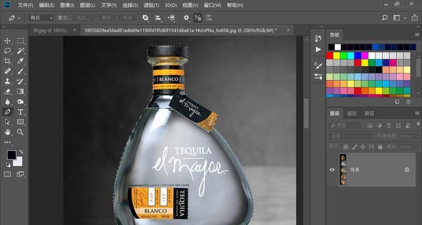Select the 背景 layer thumbnail
This screenshot has height=225, width=422.
[343, 169]
